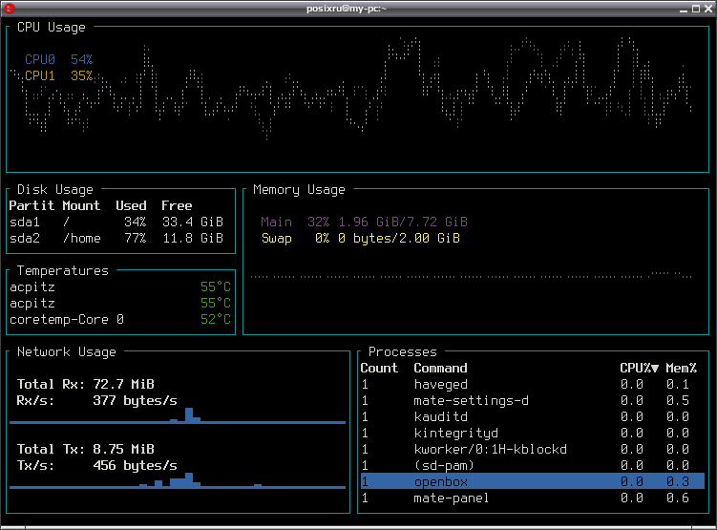Click the CPU usage line graph
717x530 pixels.
click(x=352, y=87)
